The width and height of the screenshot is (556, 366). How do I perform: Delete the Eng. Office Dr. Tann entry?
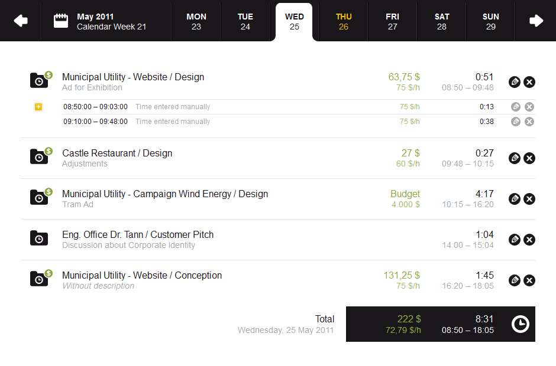[529, 240]
